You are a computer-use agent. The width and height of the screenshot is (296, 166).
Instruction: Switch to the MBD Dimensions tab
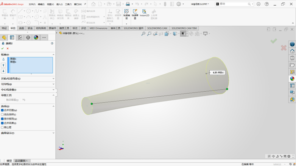pos(98,28)
